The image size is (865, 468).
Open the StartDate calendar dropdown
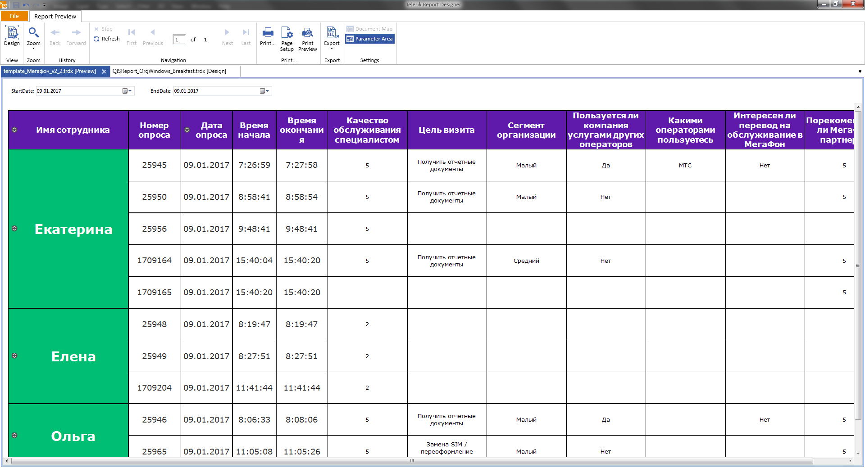(x=127, y=91)
